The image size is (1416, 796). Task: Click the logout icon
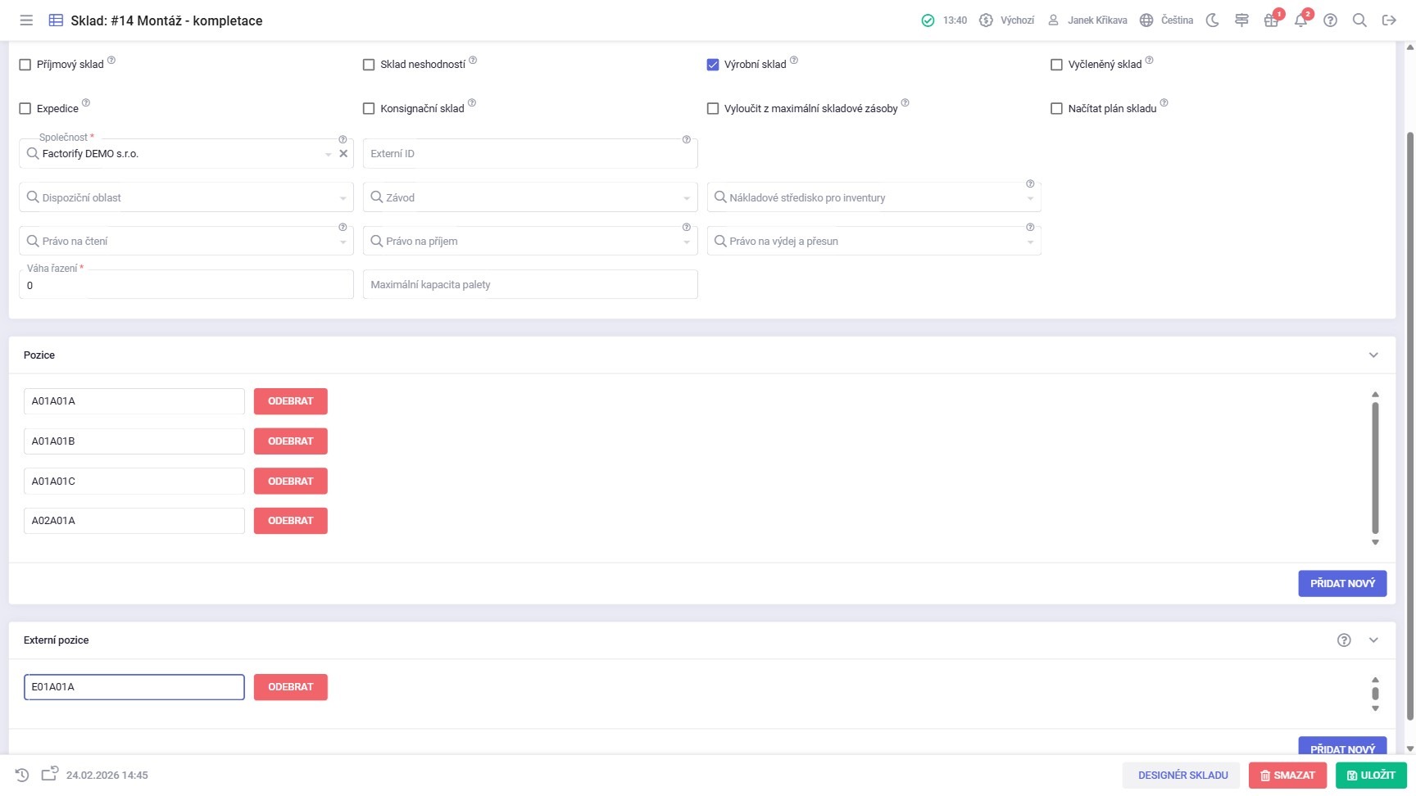(x=1389, y=20)
